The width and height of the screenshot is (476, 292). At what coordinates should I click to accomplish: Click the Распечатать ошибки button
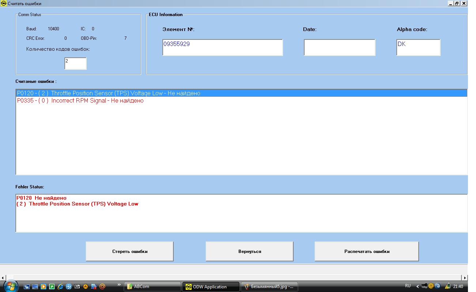point(367,251)
